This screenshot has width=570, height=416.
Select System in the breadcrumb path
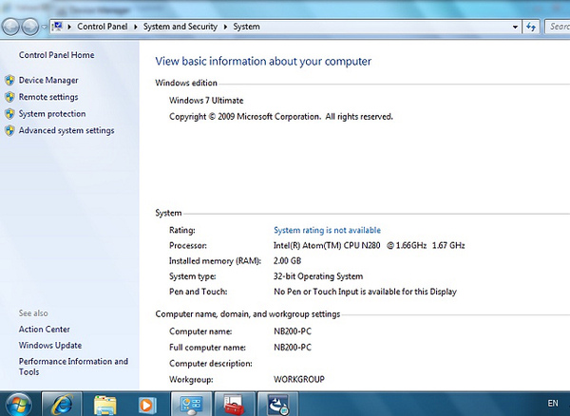point(246,27)
